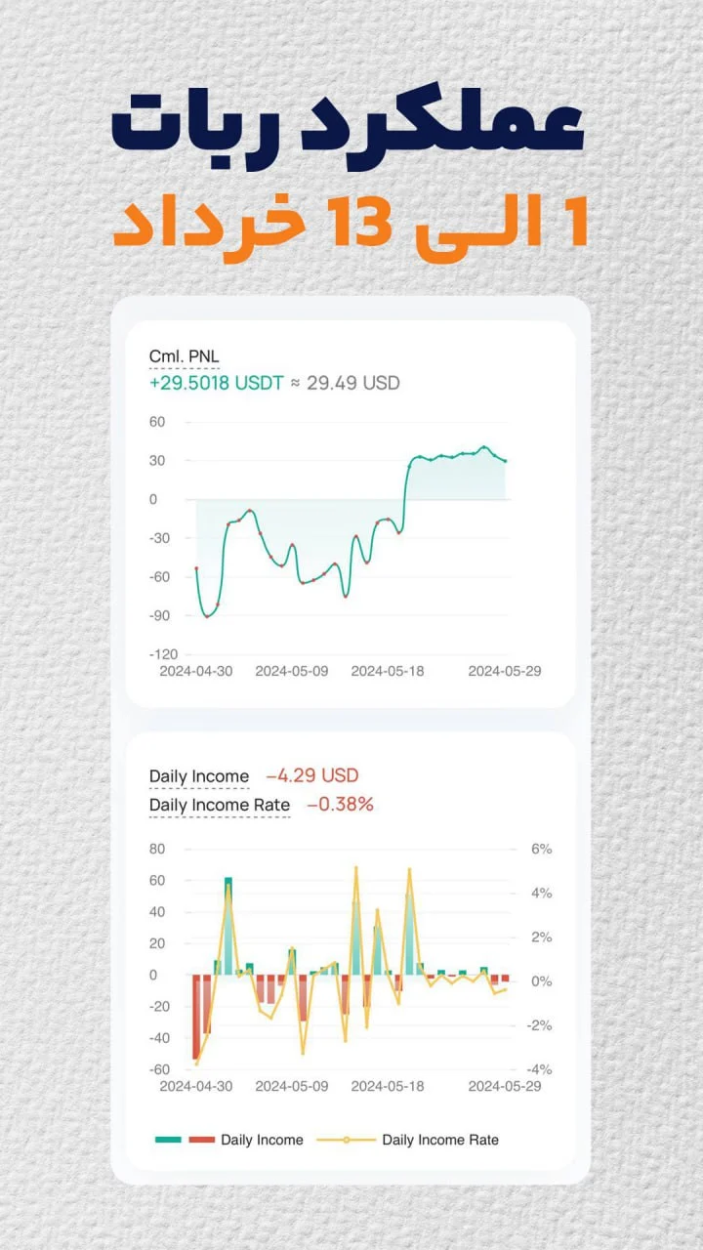Select the 2024-05-18 date on the bar chart axis
Viewport: 703px width, 1250px height.
(388, 1086)
